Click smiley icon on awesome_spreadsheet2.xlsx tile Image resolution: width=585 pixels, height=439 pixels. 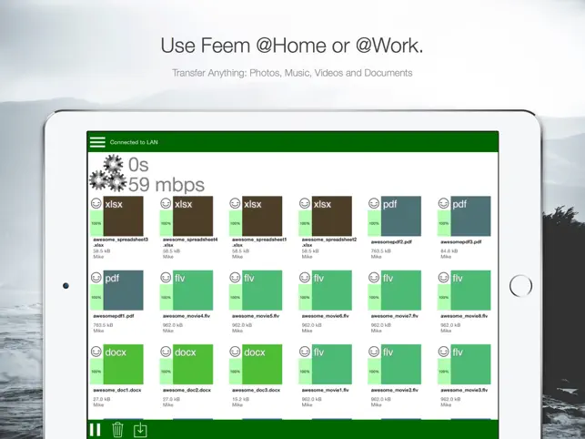305,204
